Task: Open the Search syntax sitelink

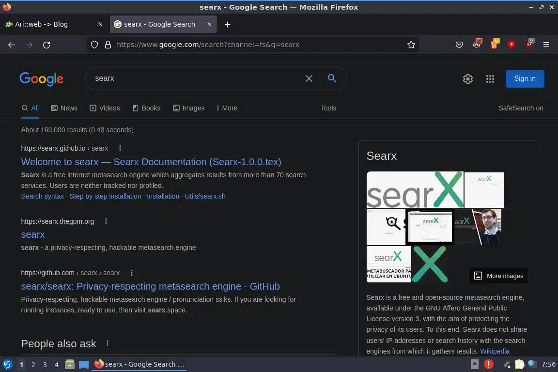Action: [x=42, y=196]
